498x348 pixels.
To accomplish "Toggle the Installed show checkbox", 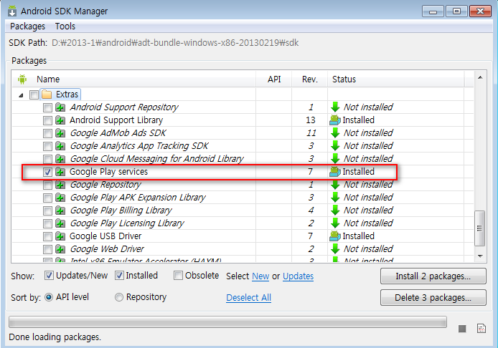I will [x=119, y=276].
